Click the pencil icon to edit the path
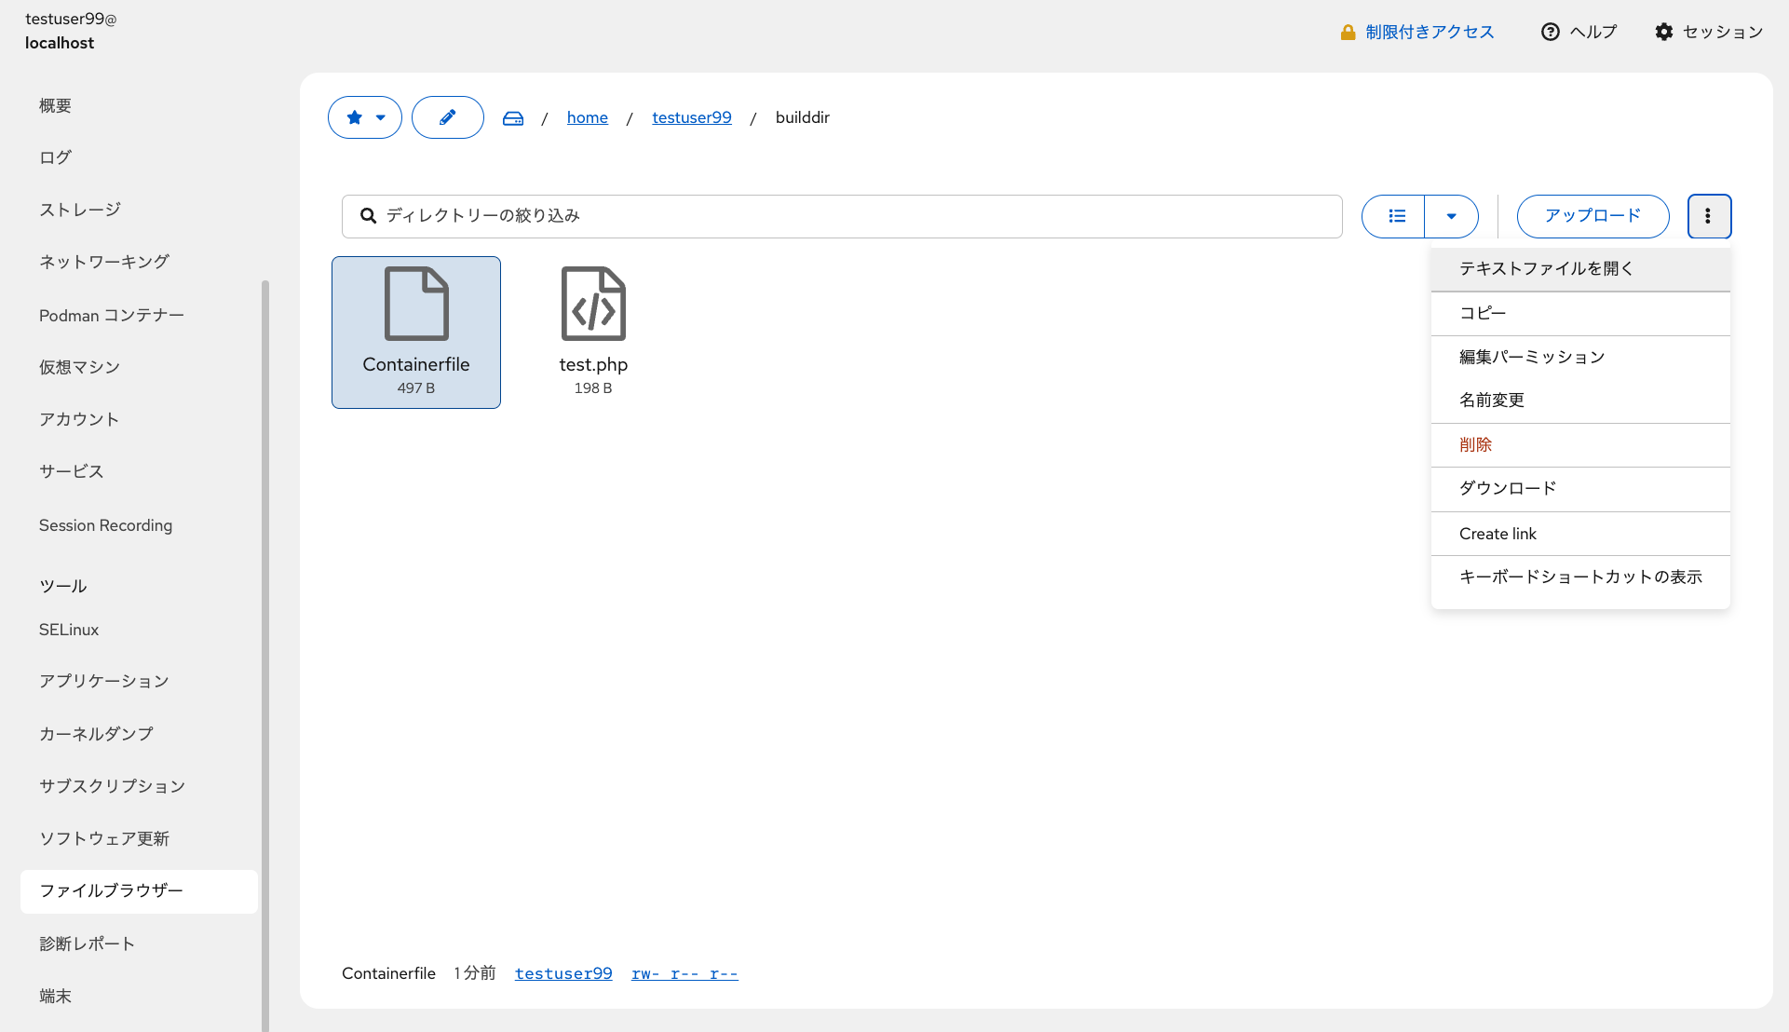Screen dimensions: 1789x1032 [448, 117]
